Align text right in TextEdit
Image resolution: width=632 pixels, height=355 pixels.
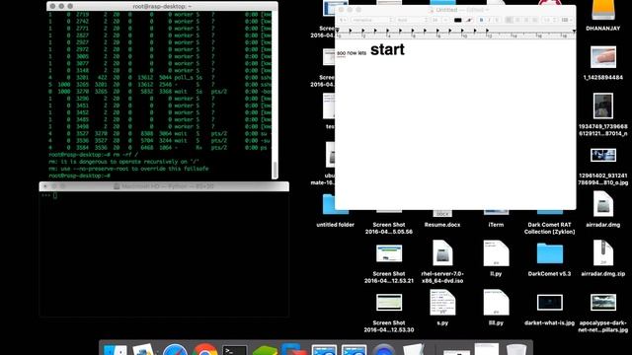526,20
